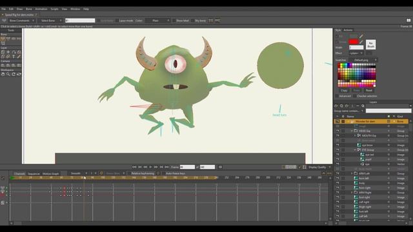Click the stroke color eyedropper icon
This screenshot has height=232, width=413.
coord(361,42)
